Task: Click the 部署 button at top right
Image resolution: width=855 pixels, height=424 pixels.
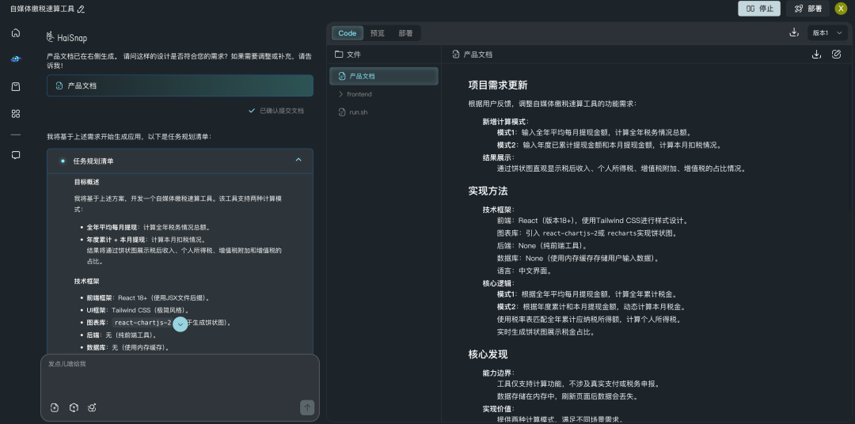Action: [807, 9]
